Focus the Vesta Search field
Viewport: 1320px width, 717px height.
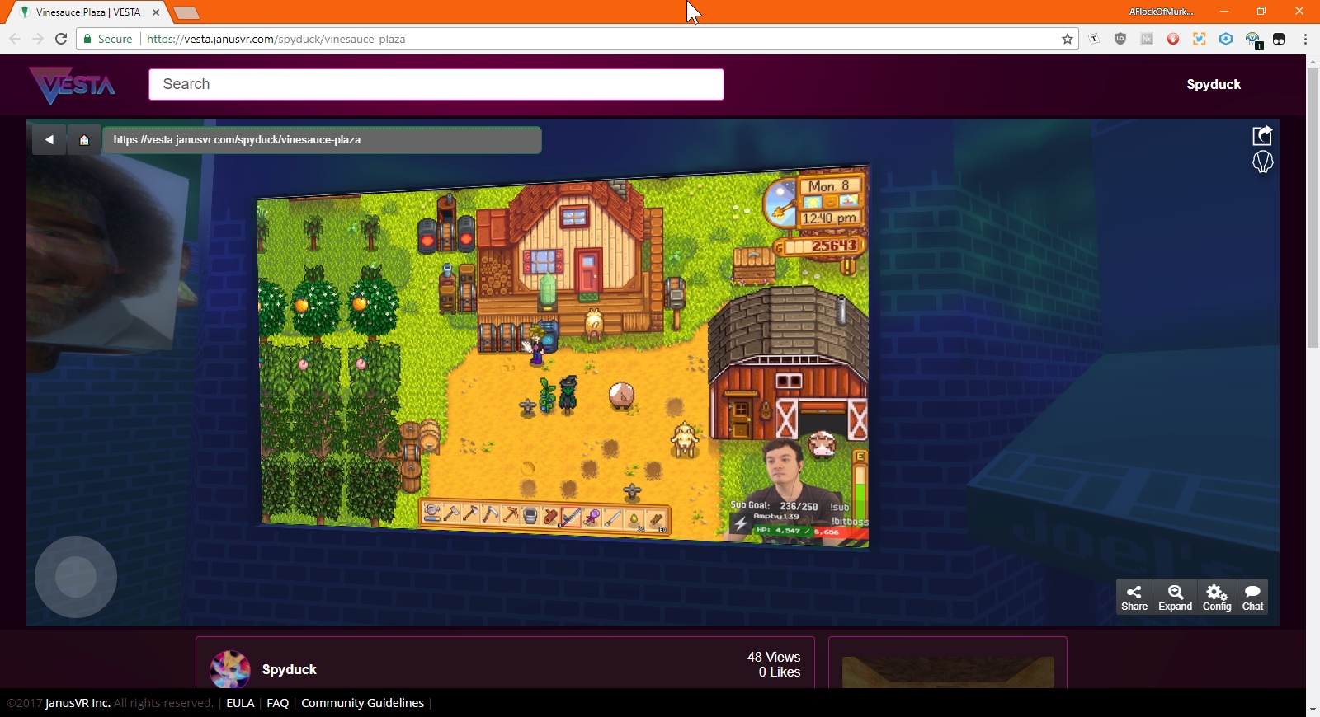coord(436,84)
